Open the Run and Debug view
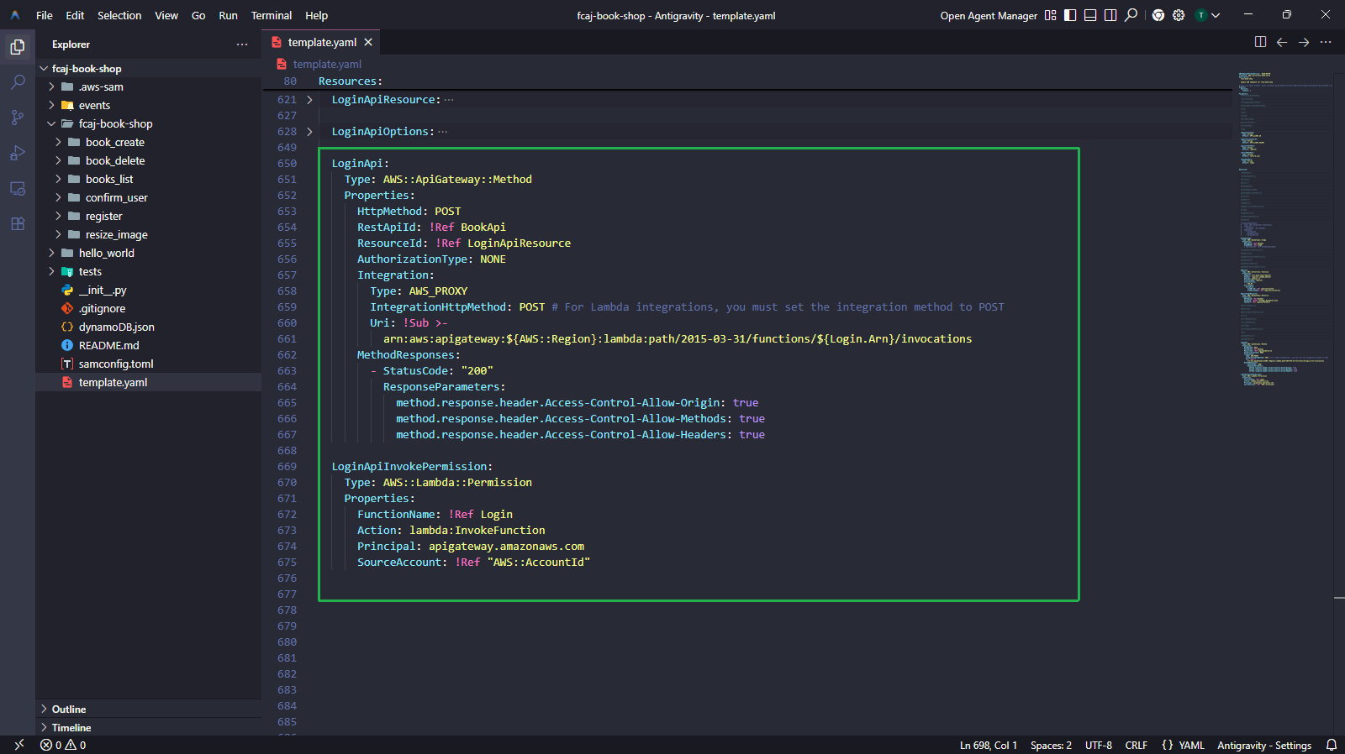Viewport: 1345px width, 754px height. click(x=18, y=153)
